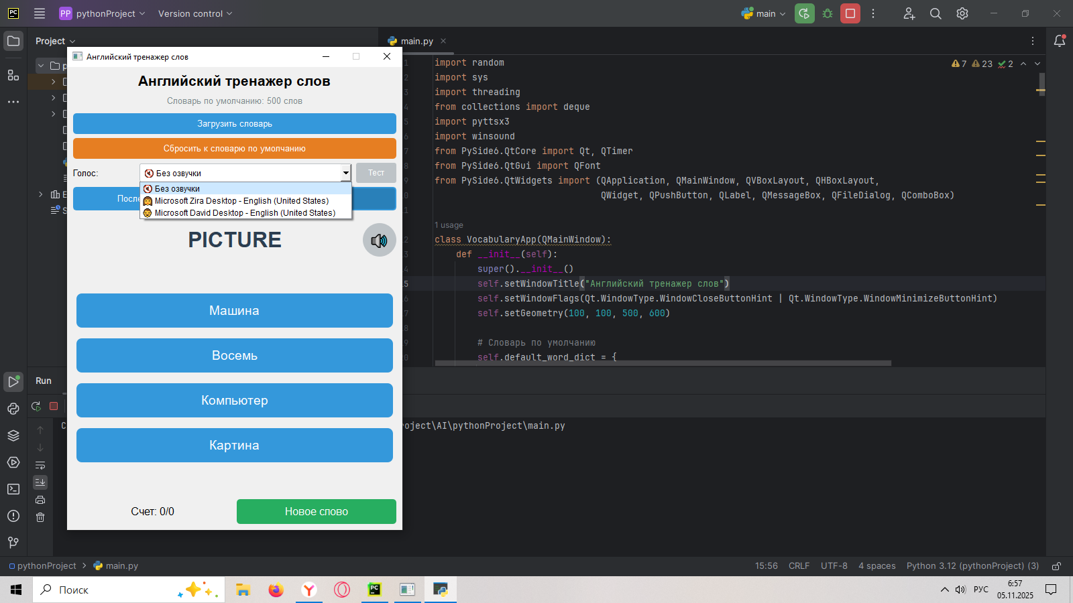Open the Notifications bell icon

(x=1060, y=41)
